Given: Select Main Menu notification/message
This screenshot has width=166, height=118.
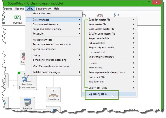Looking at the screenshot, I should click(x=54, y=66).
